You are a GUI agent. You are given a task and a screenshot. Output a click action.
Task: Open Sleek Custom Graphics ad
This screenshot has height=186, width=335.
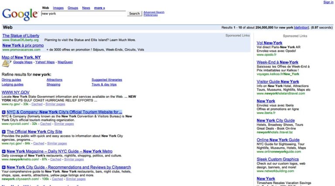click(x=278, y=159)
